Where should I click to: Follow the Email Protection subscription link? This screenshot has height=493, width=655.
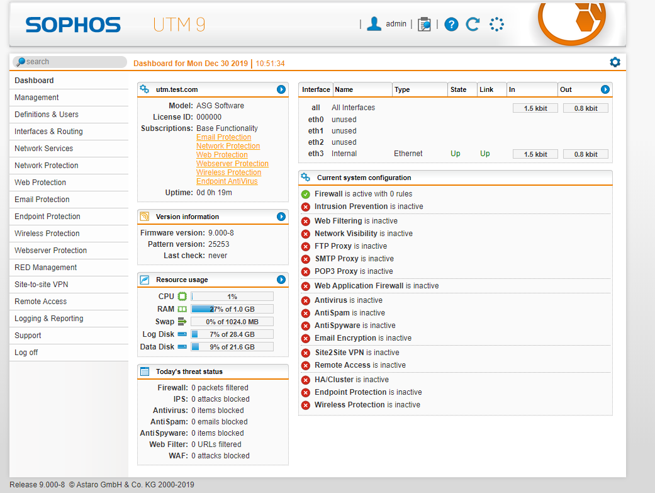[223, 137]
